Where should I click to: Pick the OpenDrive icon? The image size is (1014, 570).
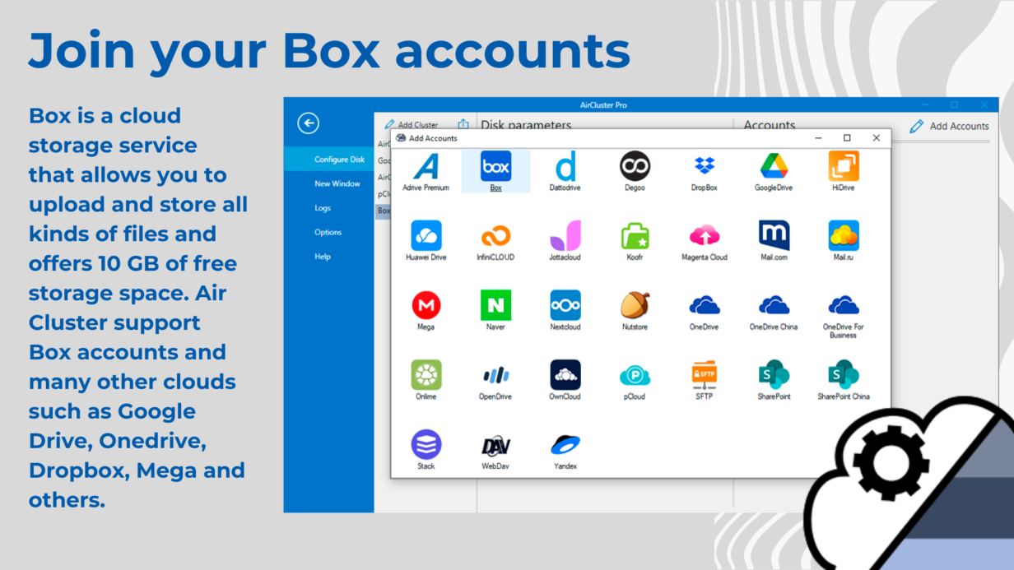[x=495, y=375]
